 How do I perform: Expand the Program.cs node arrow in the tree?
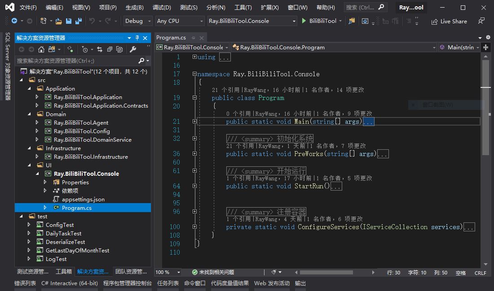click(x=45, y=208)
